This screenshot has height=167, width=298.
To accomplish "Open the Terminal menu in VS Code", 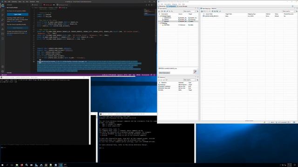I will pos(32,2).
